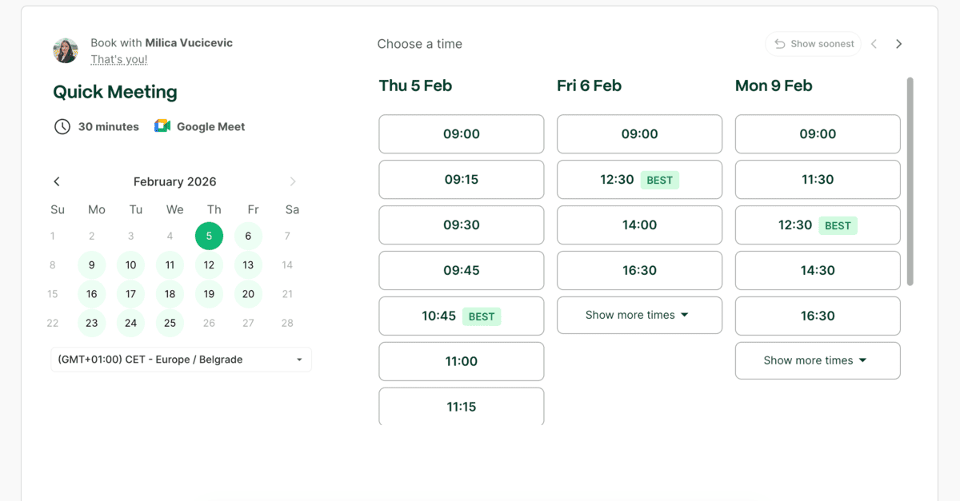Select the 12:30 BEST slot on Monday

(817, 225)
